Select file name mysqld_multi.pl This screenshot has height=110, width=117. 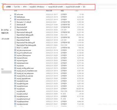22,94
